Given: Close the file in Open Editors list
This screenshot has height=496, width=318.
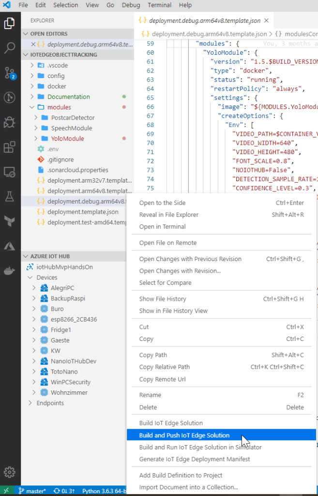Looking at the screenshot, I should click(33, 44).
